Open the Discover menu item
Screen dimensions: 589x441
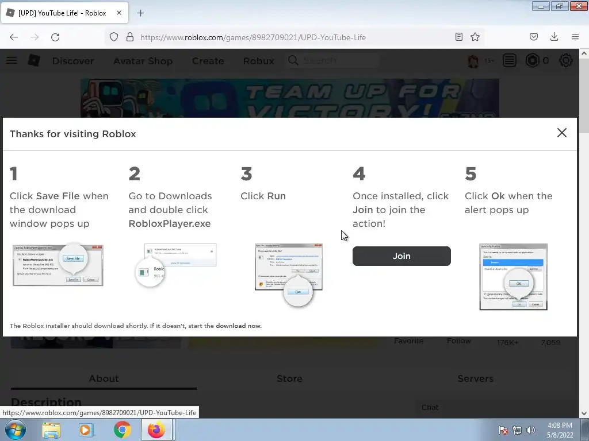[73, 61]
